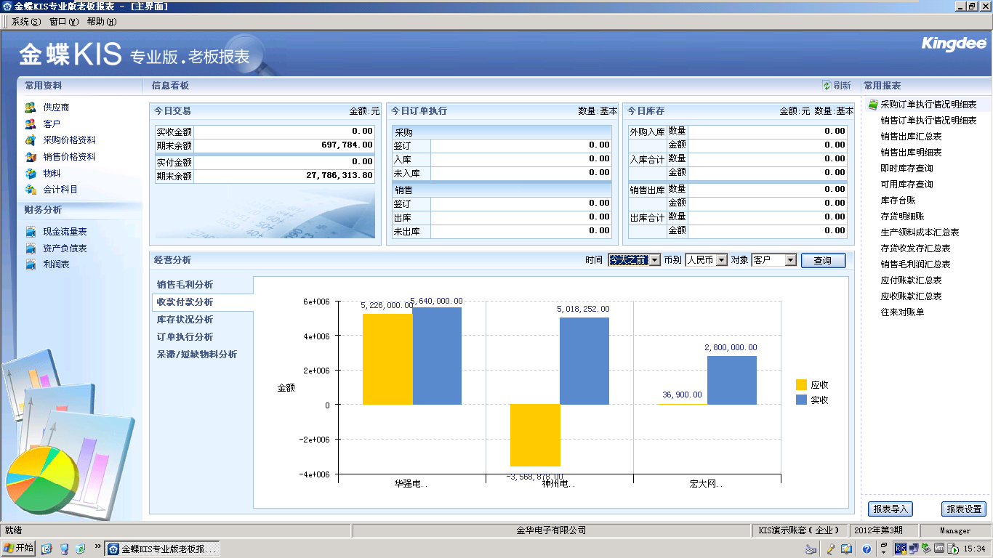
Task: Click the blue 2,800,000.00 bar for 宏大网
Action: click(732, 380)
